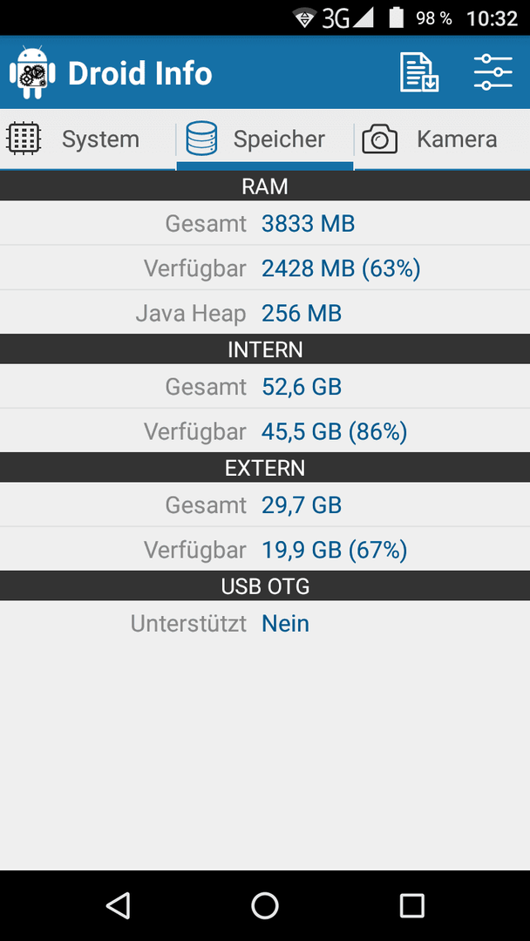Tap the Droid Info android robot logo
530x941 pixels.
pos(32,72)
